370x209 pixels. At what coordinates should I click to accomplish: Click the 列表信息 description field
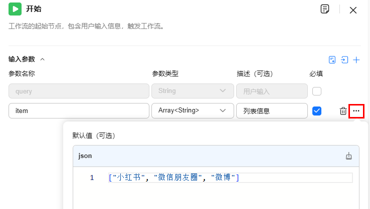(x=272, y=110)
